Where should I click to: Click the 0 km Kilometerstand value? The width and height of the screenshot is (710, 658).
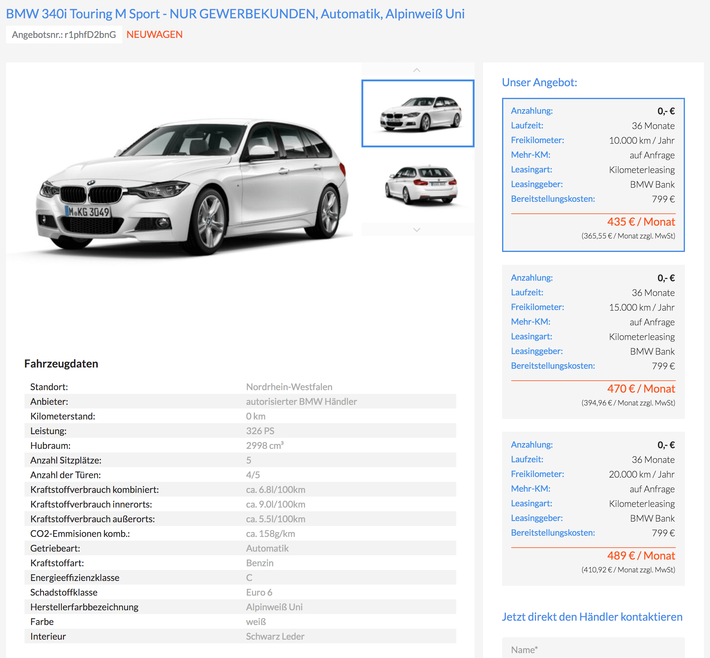(256, 416)
